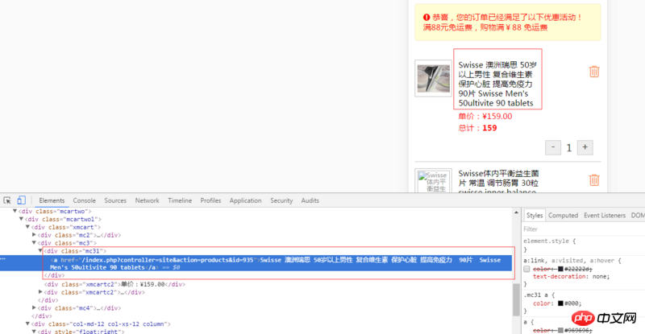Collapse the div class mcartwo node

tap(15, 211)
